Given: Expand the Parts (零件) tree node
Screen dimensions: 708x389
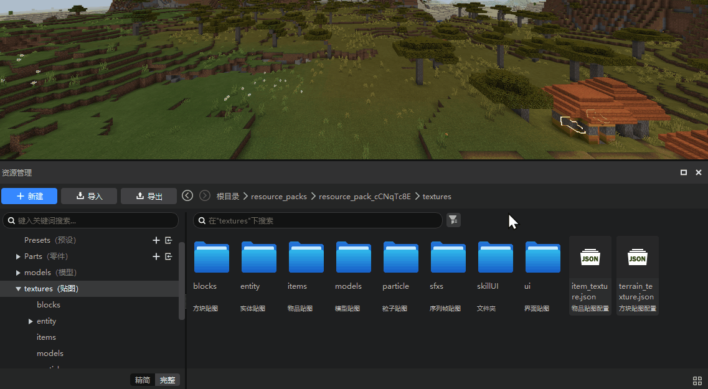Looking at the screenshot, I should click(x=18, y=256).
